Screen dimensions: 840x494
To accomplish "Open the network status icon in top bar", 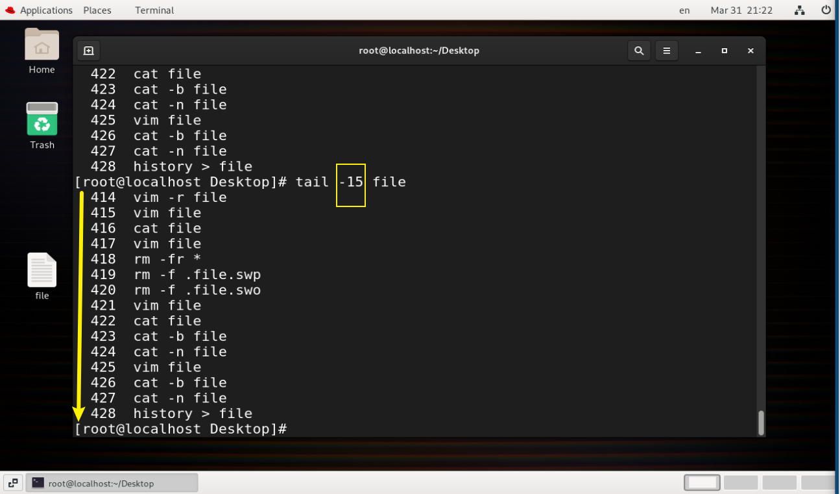I will click(799, 10).
